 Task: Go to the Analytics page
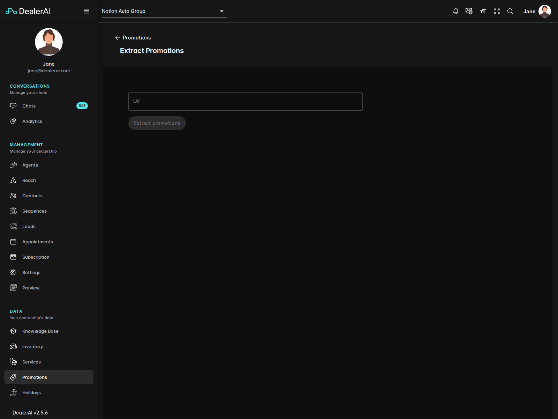[x=32, y=121]
